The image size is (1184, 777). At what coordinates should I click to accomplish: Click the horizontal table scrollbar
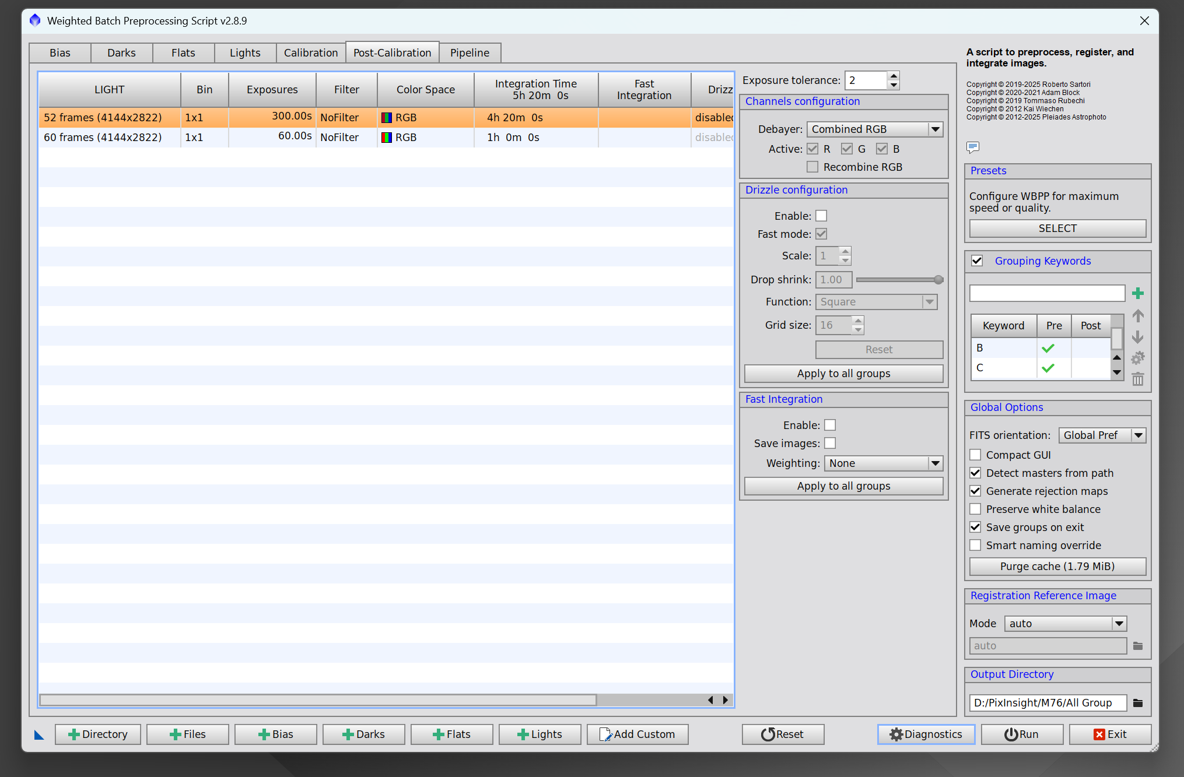tap(318, 699)
